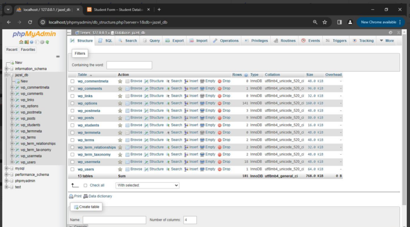410x227 pixels.
Task: Click the 'Containing the word' filter field
Action: (129, 65)
